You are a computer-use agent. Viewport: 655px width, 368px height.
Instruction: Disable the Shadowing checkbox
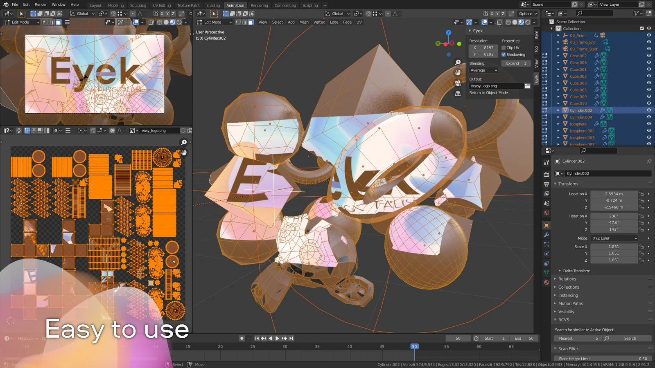click(504, 54)
